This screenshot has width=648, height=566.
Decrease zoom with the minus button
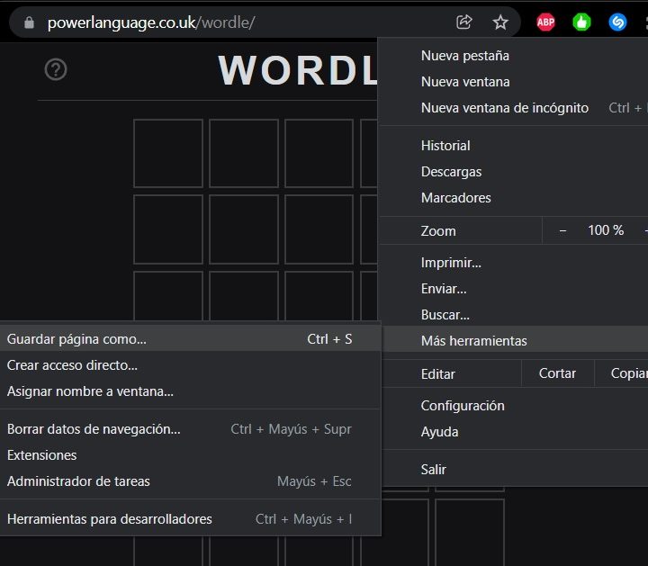(x=562, y=230)
